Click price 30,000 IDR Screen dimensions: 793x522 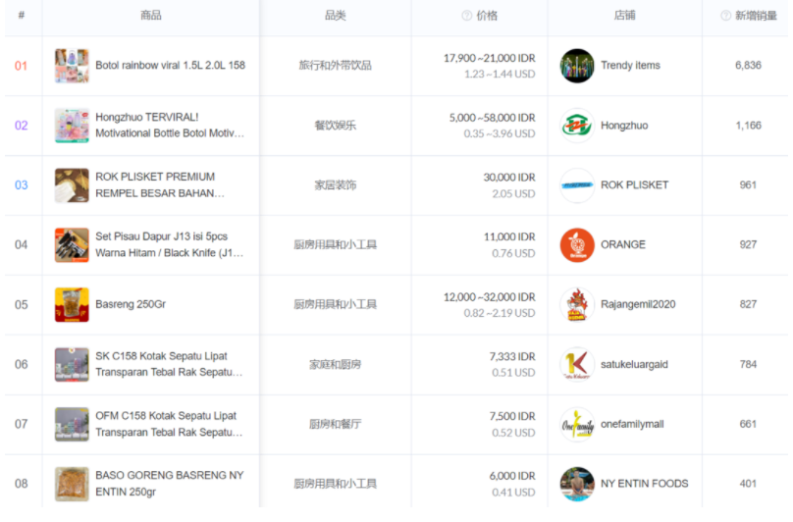(509, 178)
